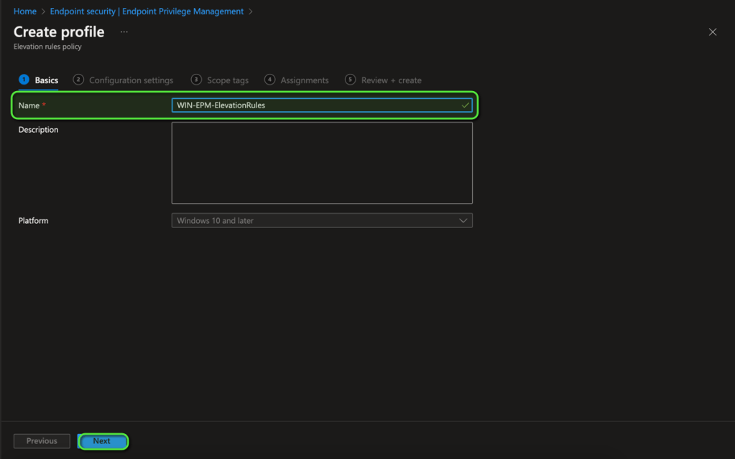Screen dimensions: 735x459
Task: Click the step 3 circle icon
Action: click(196, 80)
